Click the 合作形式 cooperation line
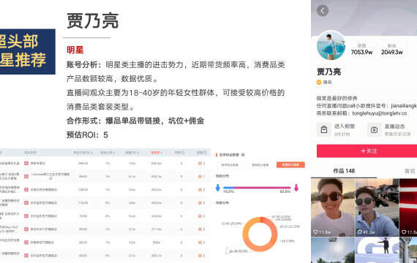The height and width of the screenshot is (263, 417). point(135,121)
